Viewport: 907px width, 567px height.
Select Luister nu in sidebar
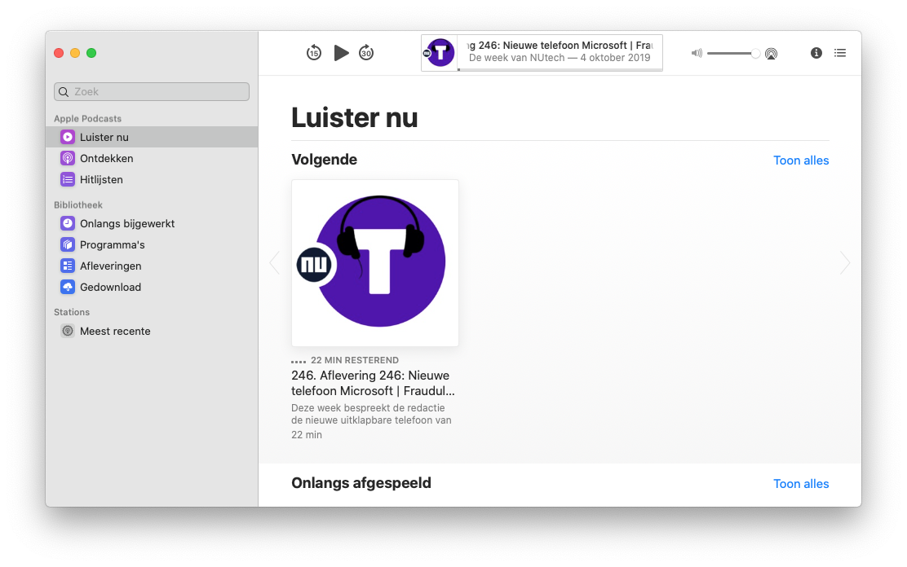[104, 137]
